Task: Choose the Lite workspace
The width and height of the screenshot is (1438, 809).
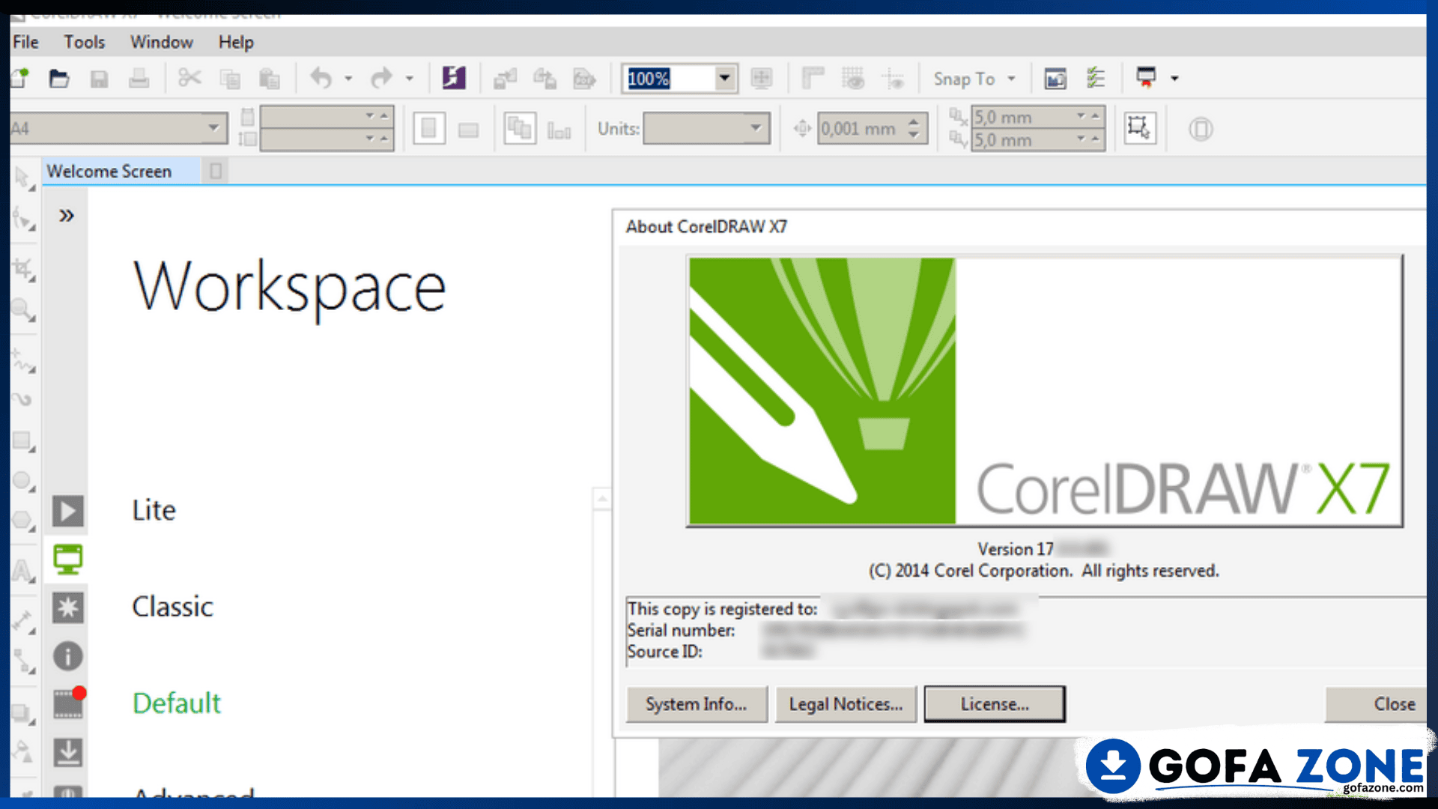Action: pyautogui.click(x=154, y=510)
